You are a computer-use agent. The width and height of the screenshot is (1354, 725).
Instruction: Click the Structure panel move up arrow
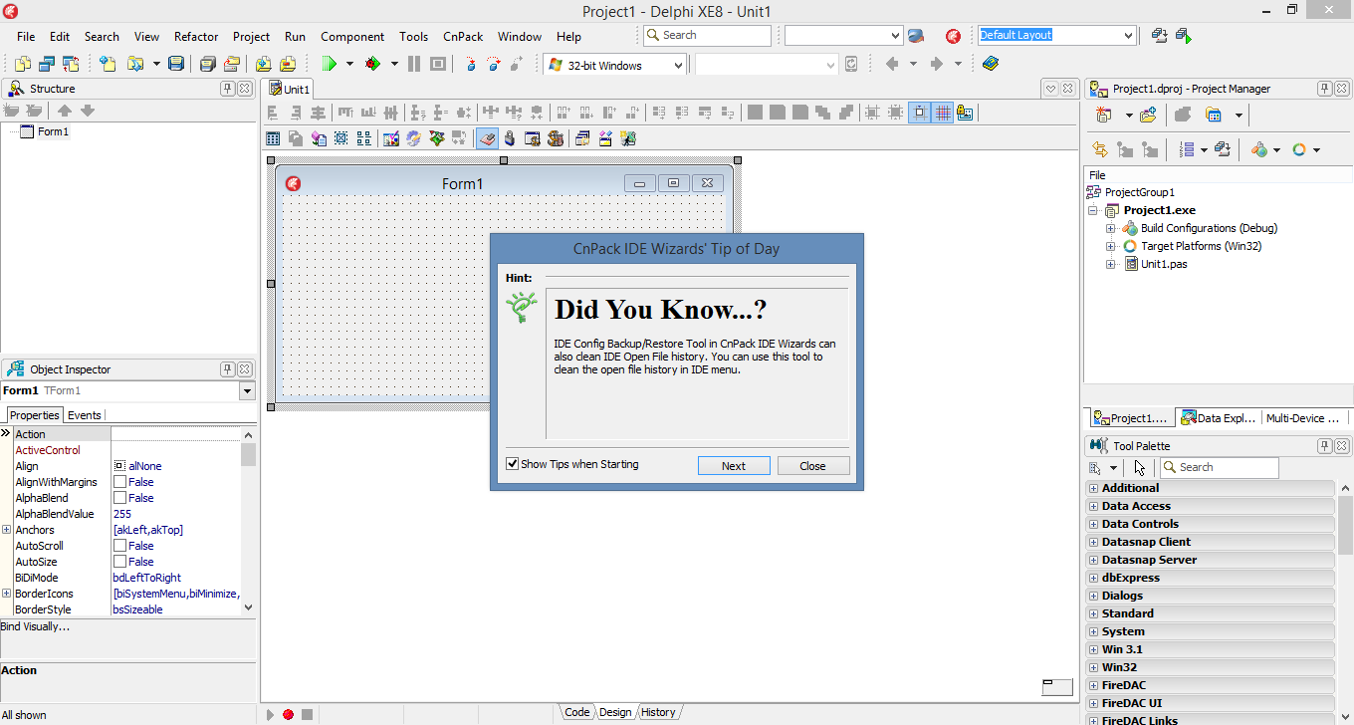(65, 111)
